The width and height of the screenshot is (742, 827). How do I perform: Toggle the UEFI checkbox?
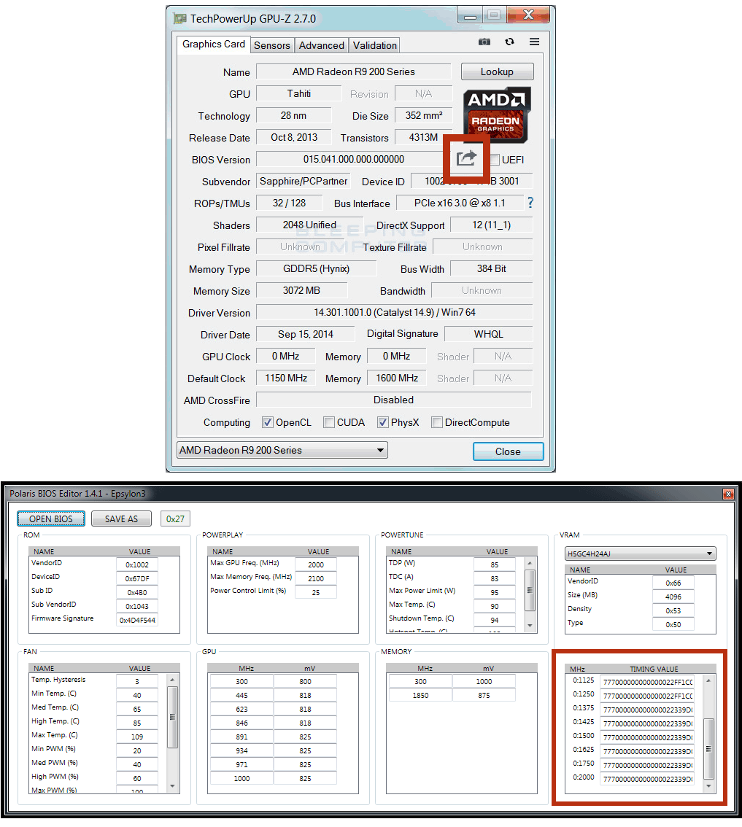[x=495, y=159]
